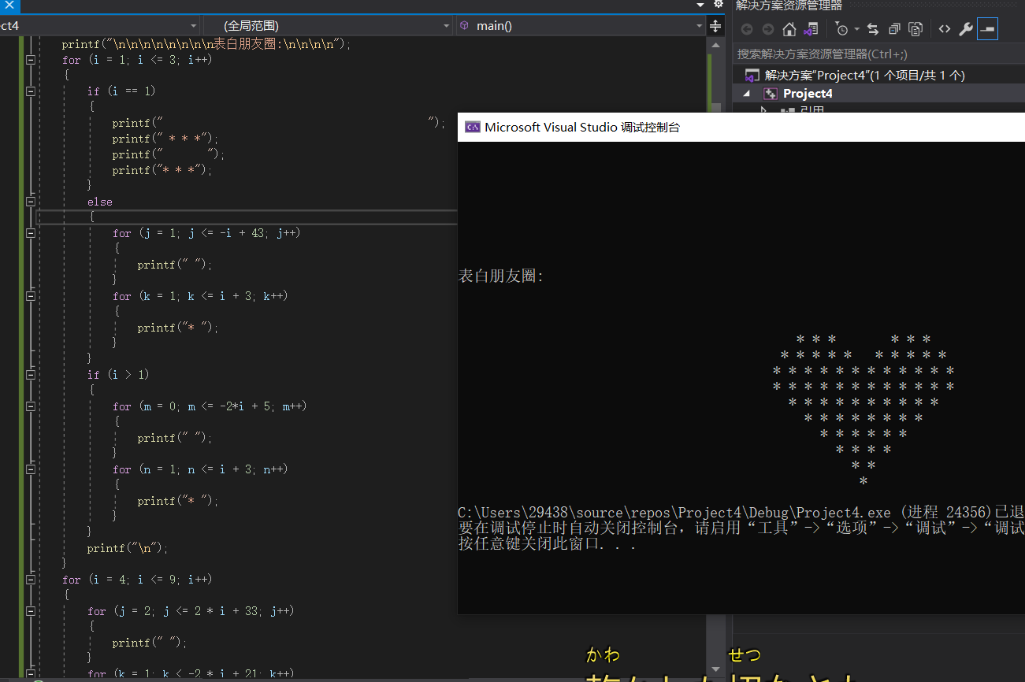Image resolution: width=1025 pixels, height=682 pixels.
Task: Click the else keyword in the editor
Action: click(x=100, y=202)
